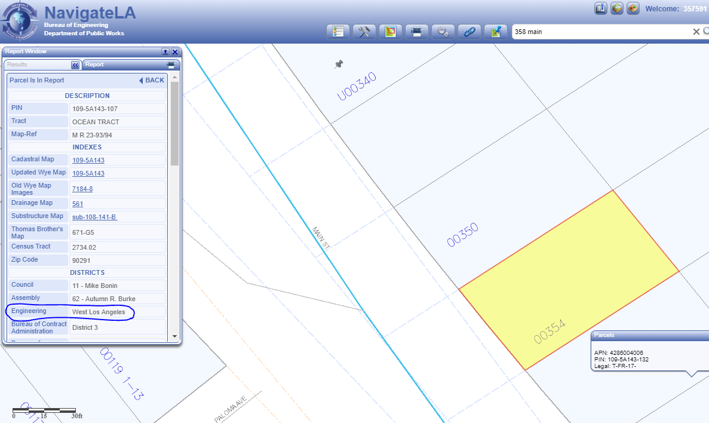This screenshot has width=709, height=423.
Task: Click the INDEXES section header
Action: point(87,148)
